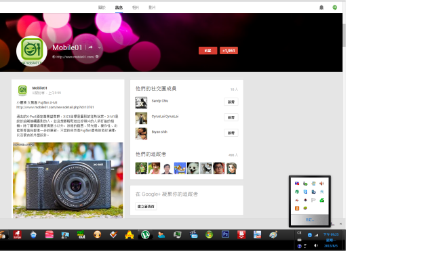This screenshot has width=434, height=271.
Task: Open the http://www.mobile01.com/ website link
Action: [75, 57]
